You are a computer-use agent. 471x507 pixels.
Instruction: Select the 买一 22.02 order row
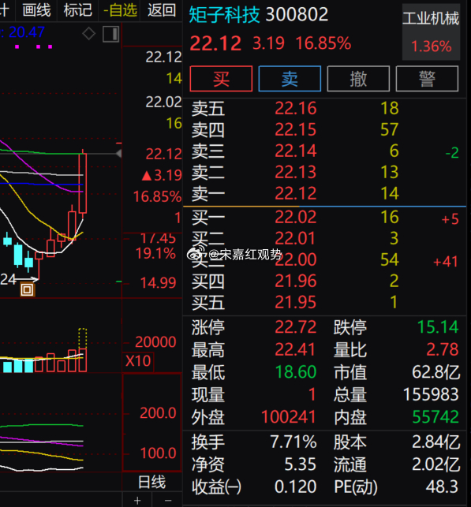[325, 217]
